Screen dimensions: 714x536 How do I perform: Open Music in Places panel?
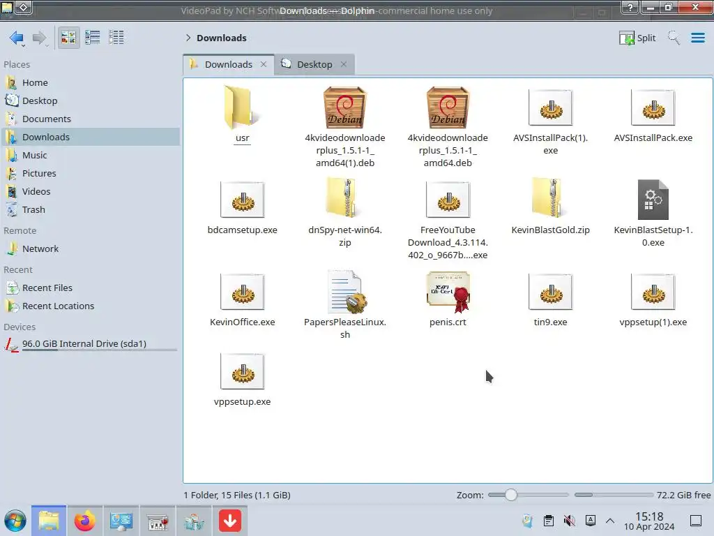pos(90,156)
